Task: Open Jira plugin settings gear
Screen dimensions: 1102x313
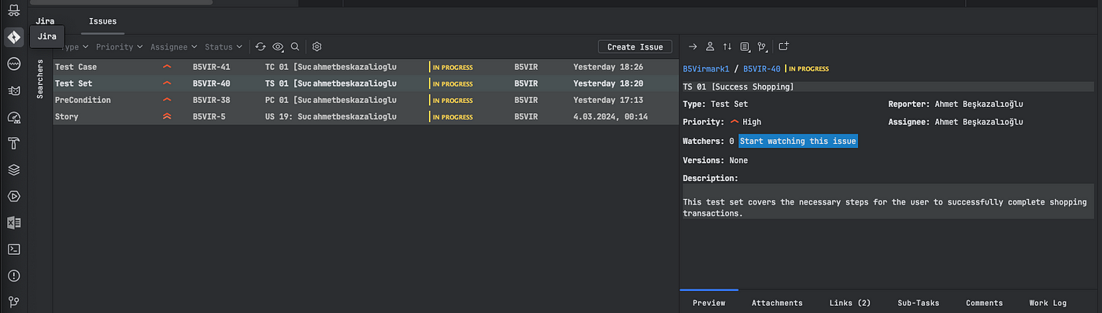Action: (317, 47)
